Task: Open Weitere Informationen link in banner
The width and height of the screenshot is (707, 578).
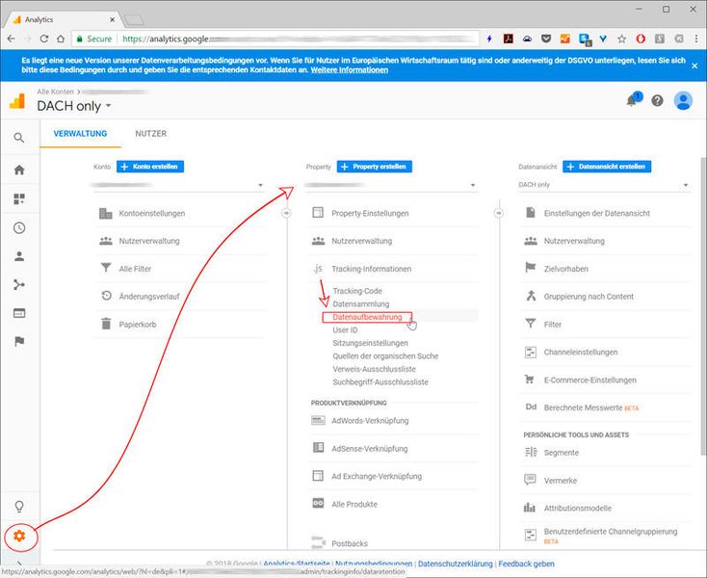Action: [349, 70]
